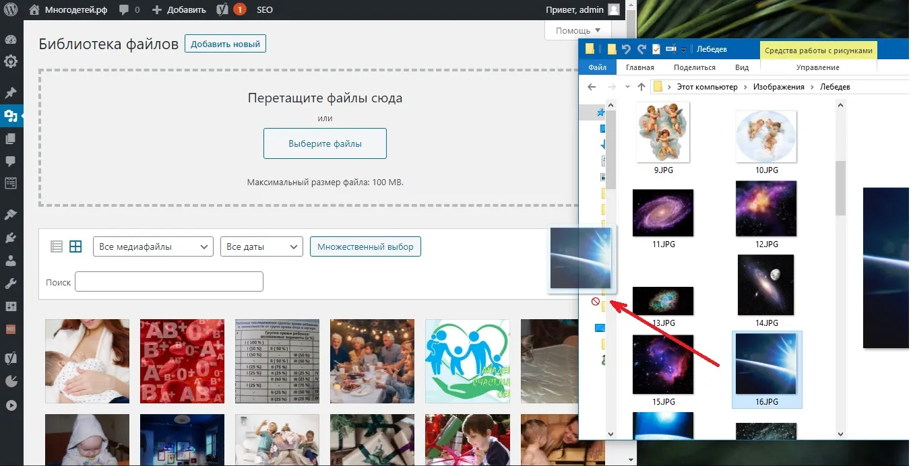Screen dimensions: 911x466
Task: Select the 12.JPG nebula file
Action: [x=766, y=209]
